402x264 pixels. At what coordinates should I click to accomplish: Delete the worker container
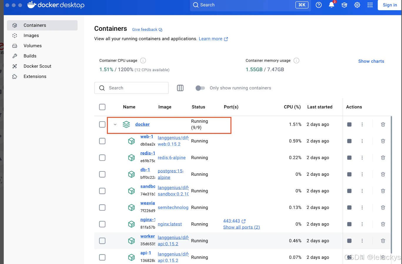tap(383, 241)
